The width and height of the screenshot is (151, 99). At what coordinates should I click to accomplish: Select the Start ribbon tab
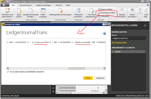(x=13, y=5)
